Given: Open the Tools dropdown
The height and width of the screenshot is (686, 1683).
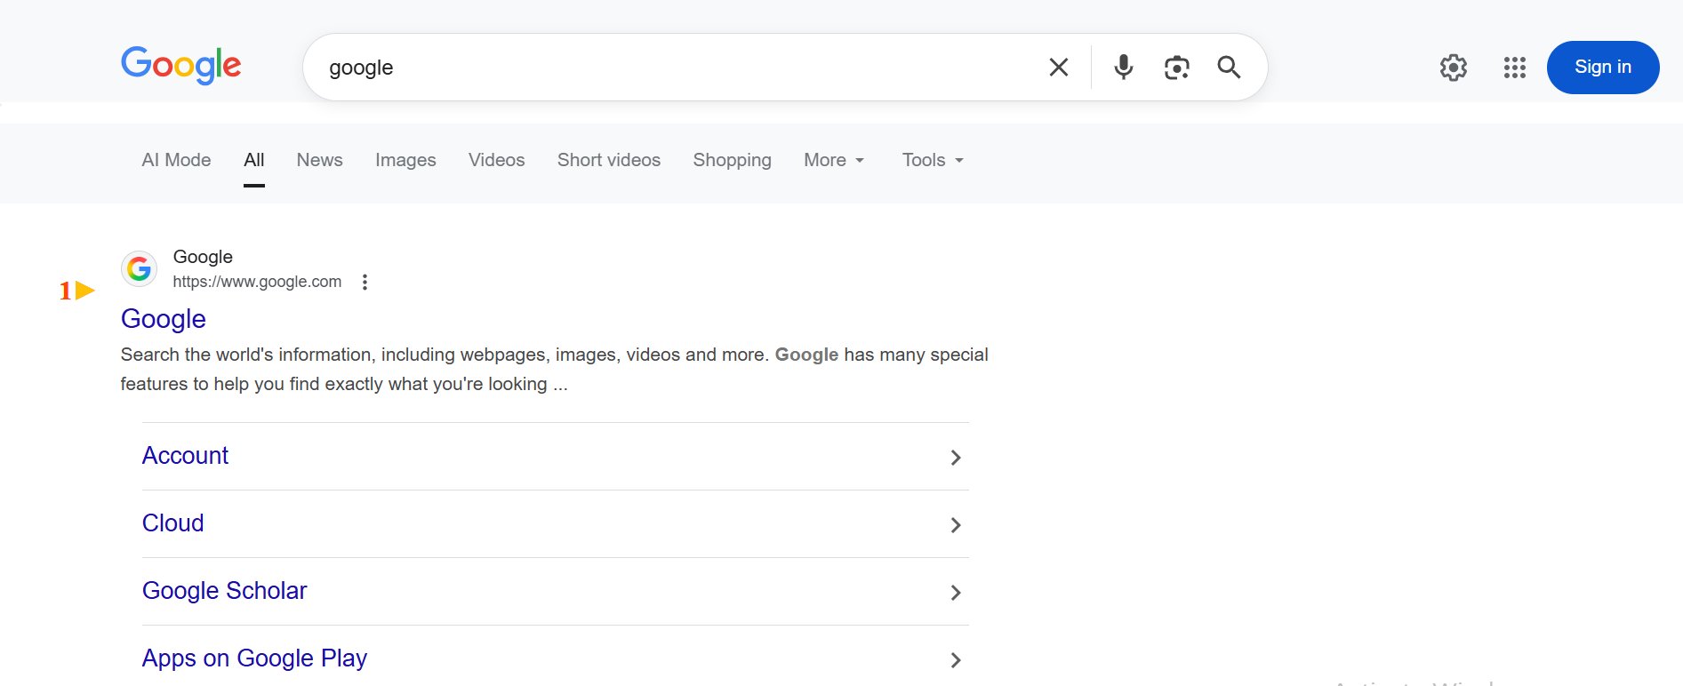Looking at the screenshot, I should coord(933,160).
